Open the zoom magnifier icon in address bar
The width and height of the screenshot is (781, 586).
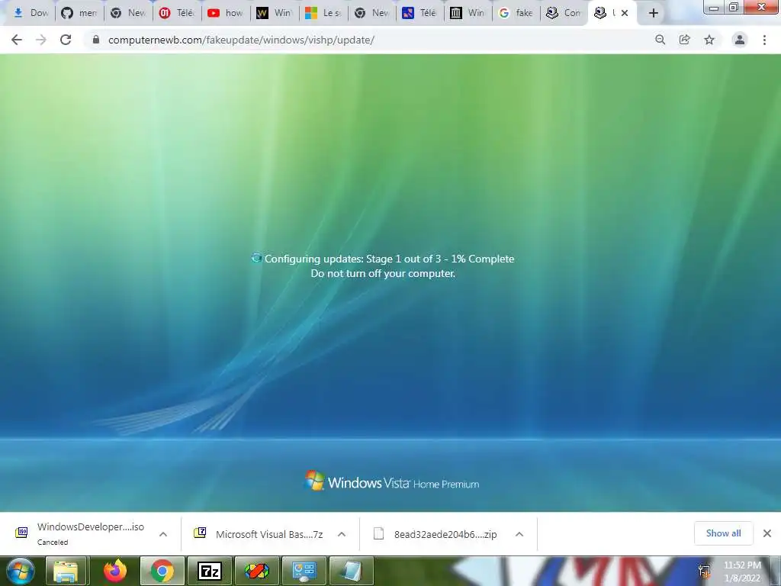[x=660, y=40]
